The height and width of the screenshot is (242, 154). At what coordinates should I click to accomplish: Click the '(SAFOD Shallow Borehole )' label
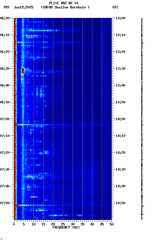(65, 7)
